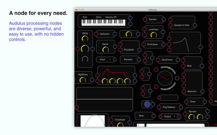217x135 pixels.
Task: Click the Random node output port
Action: pos(139,59)
